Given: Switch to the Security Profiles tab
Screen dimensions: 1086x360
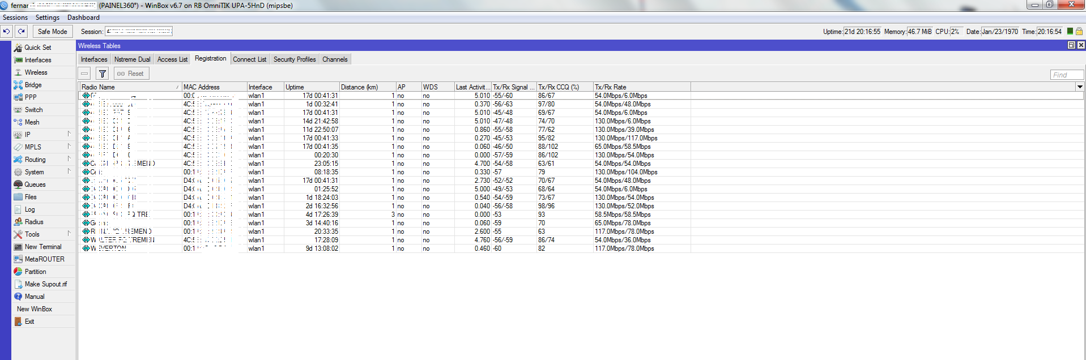Looking at the screenshot, I should (295, 59).
